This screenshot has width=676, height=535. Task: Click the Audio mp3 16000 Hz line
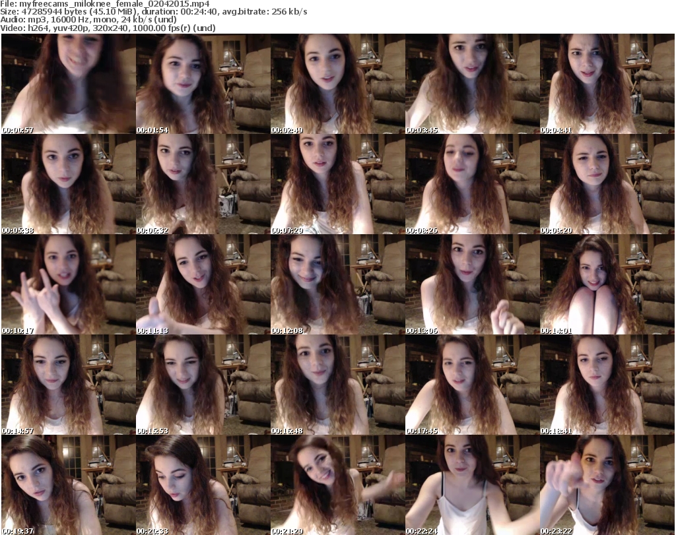pyautogui.click(x=88, y=20)
